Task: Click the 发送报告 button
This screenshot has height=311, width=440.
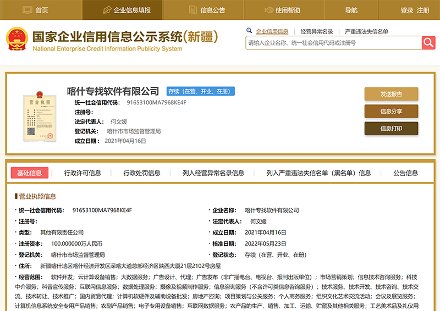Action: [391, 94]
